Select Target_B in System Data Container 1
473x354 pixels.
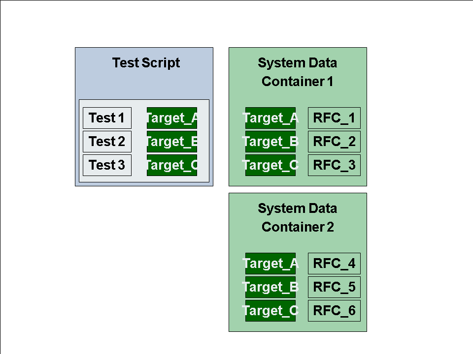pyautogui.click(x=270, y=142)
